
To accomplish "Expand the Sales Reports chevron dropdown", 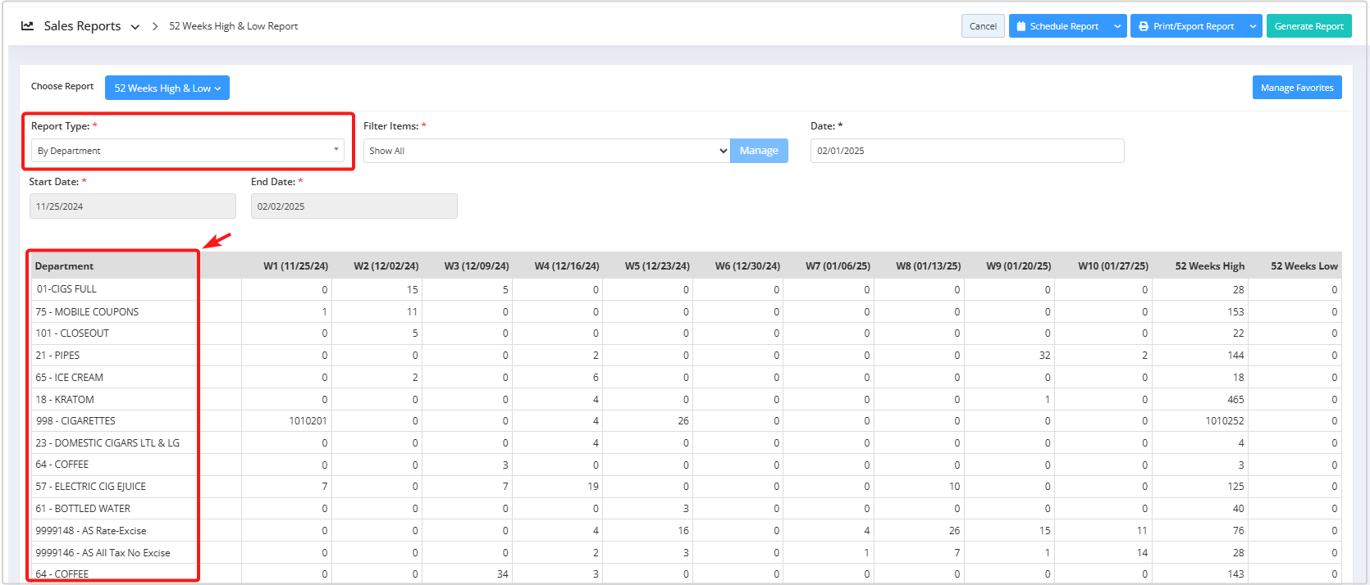I will coord(135,27).
